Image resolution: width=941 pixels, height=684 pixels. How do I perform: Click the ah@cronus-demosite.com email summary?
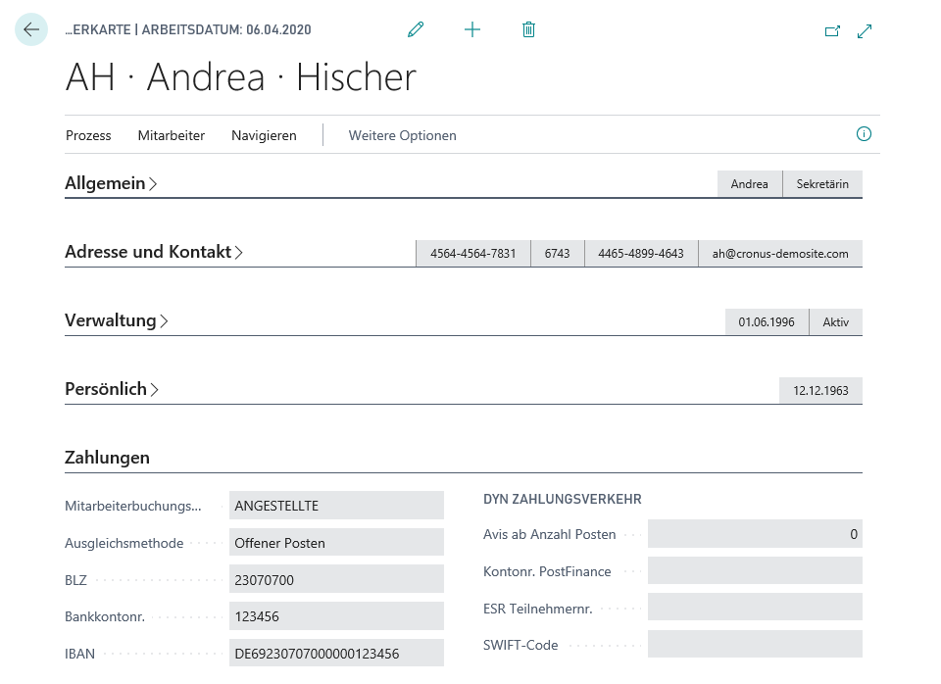tap(780, 253)
